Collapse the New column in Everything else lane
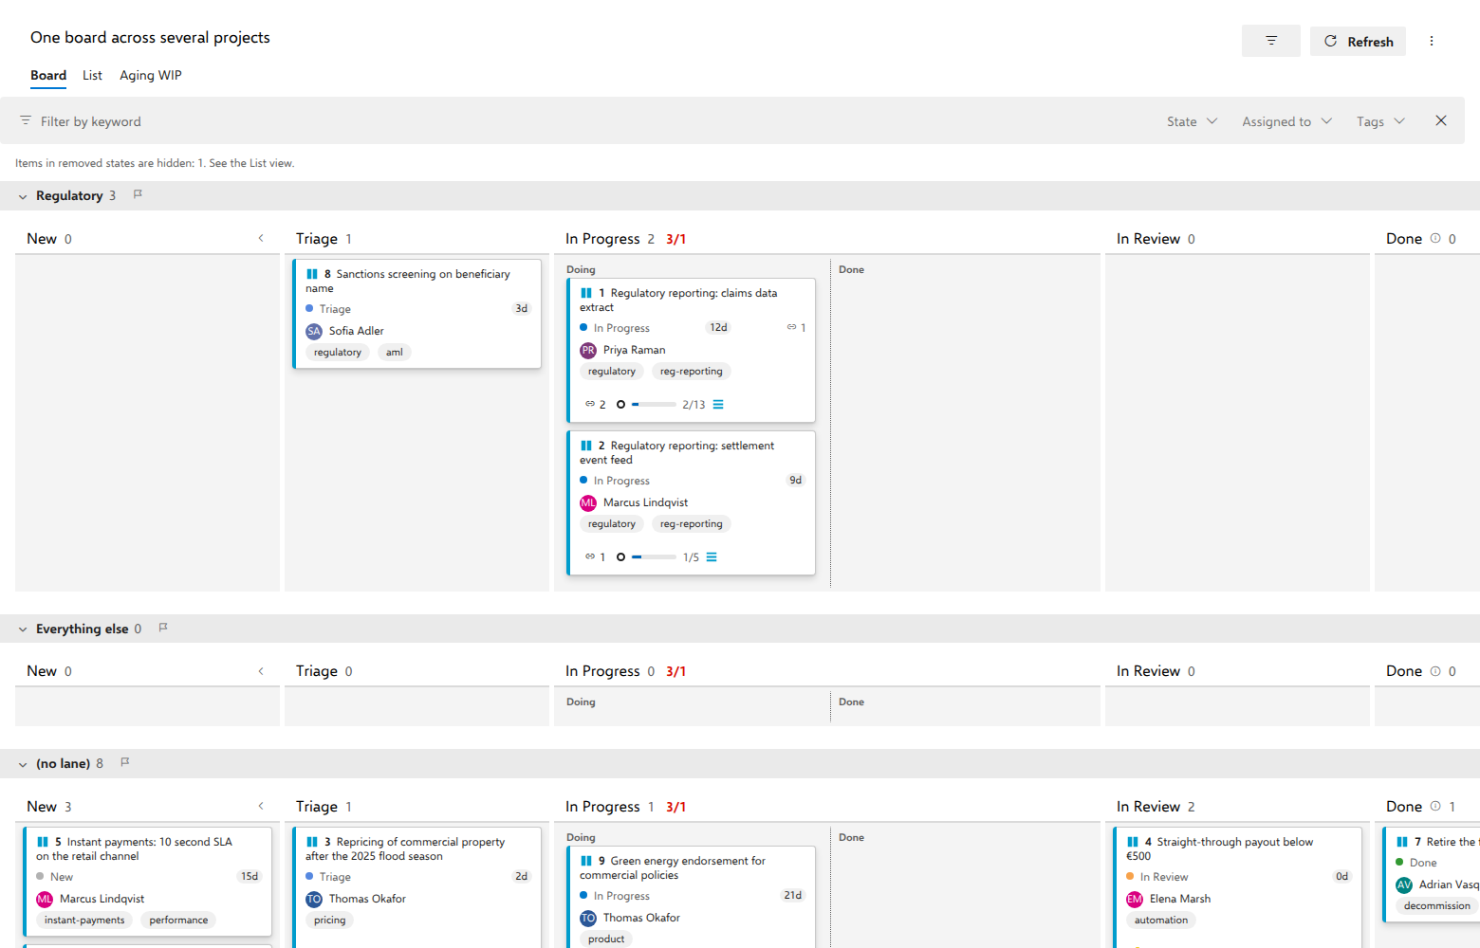Image resolution: width=1480 pixels, height=948 pixels. tap(261, 671)
